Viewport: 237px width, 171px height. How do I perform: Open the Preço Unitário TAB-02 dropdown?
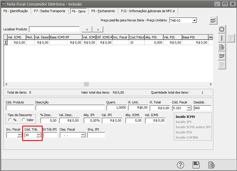point(194,21)
